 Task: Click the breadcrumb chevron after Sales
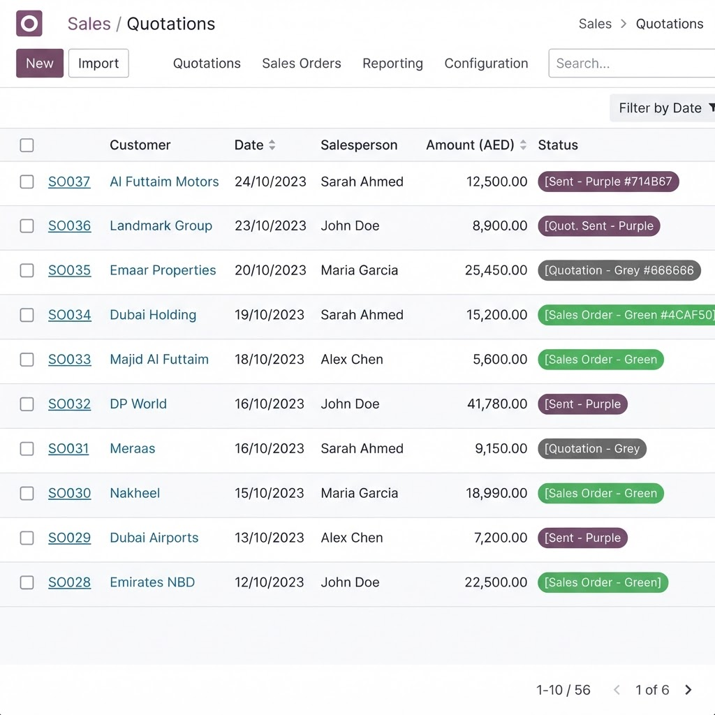pyautogui.click(x=624, y=24)
